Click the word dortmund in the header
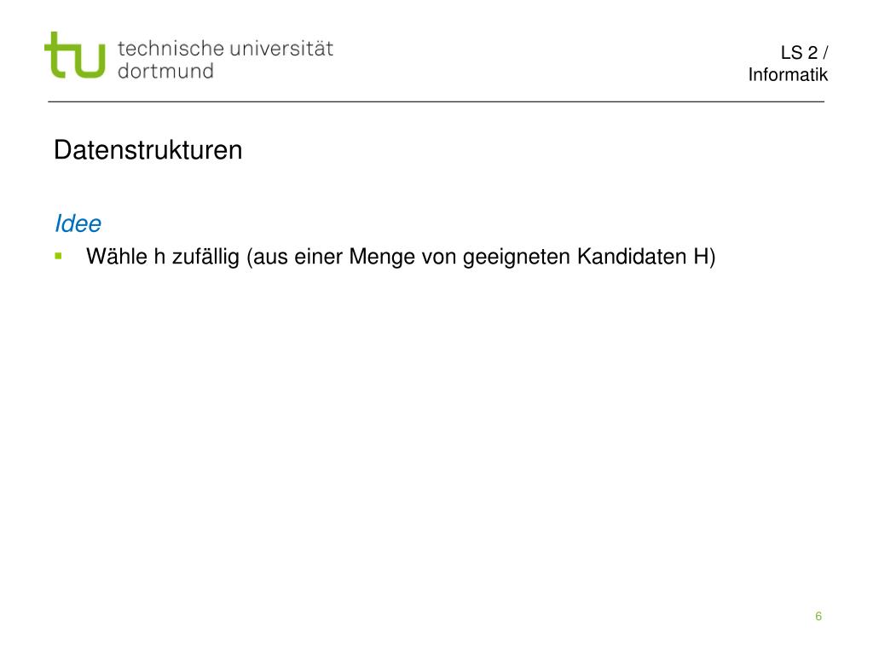Viewport: 873px width, 655px height. pyautogui.click(x=166, y=72)
